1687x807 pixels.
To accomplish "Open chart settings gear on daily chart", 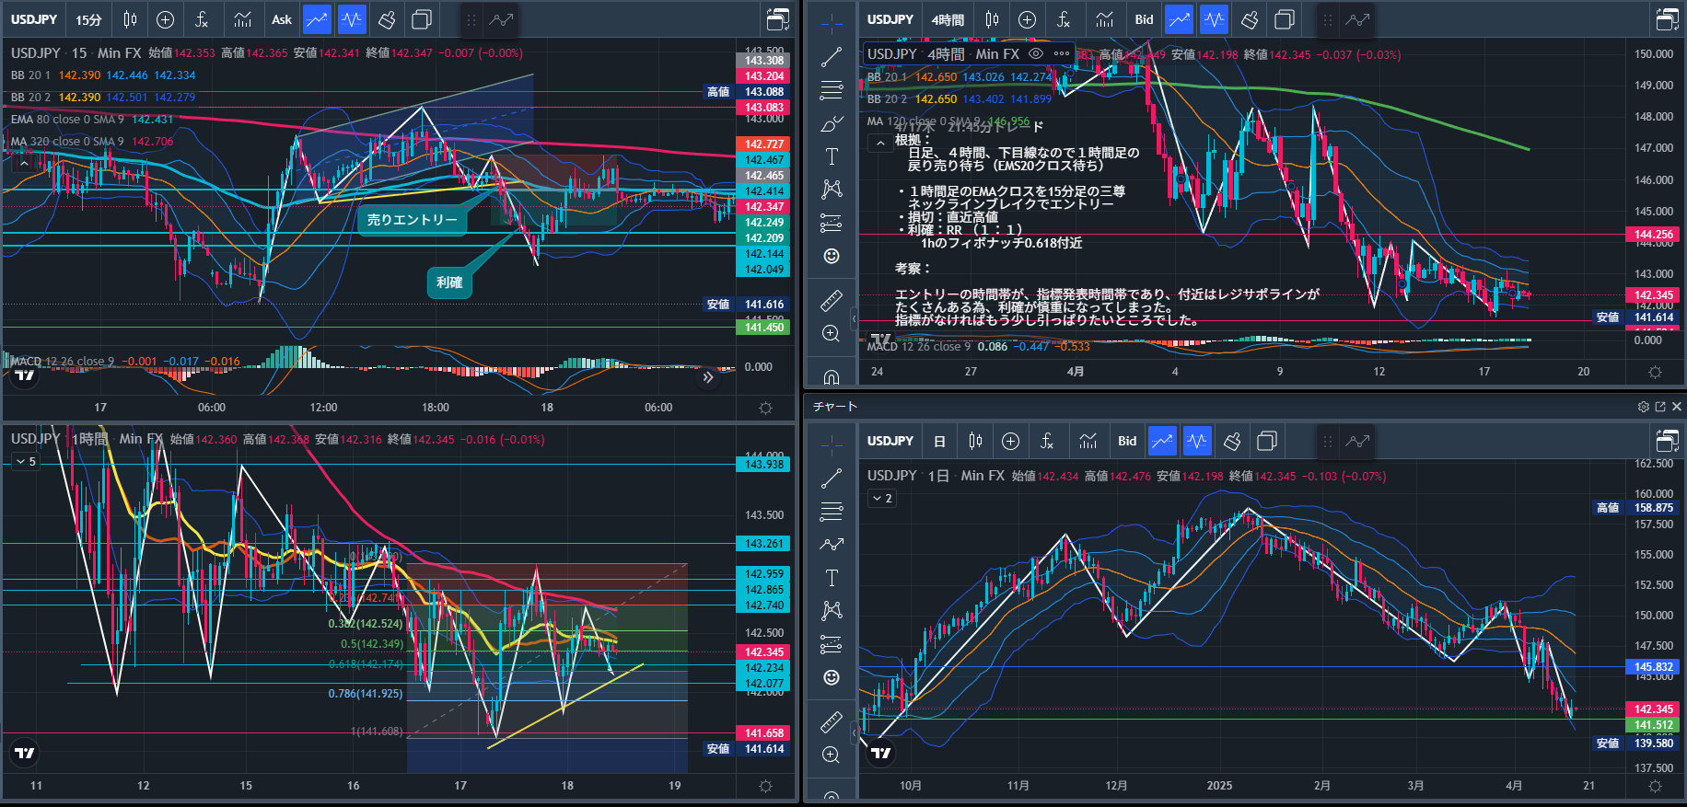I will click(1655, 786).
